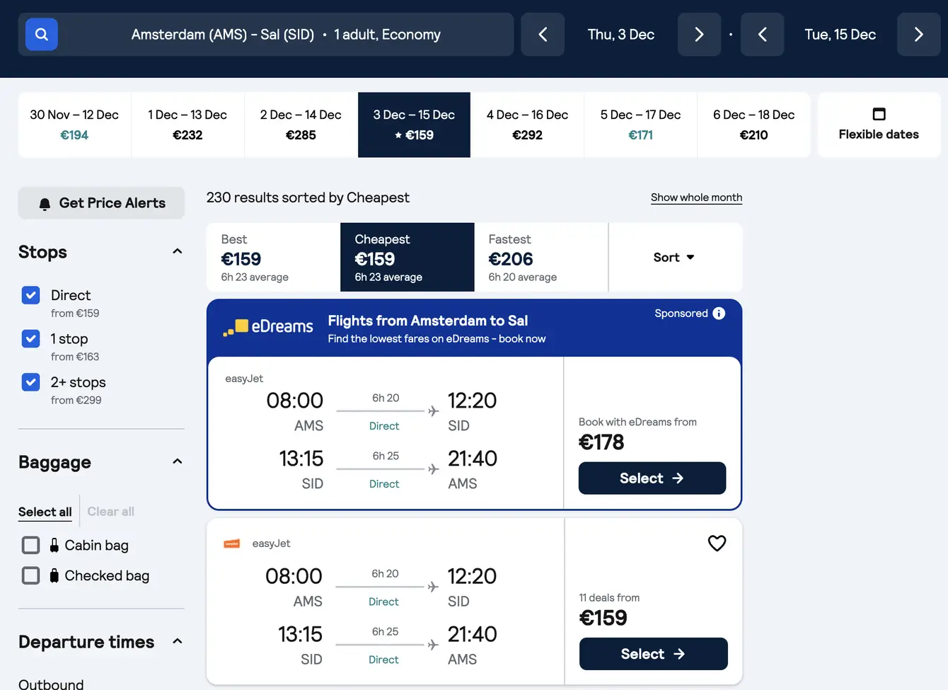Viewport: 948px width, 690px height.
Task: Select the 6 Dec – 18 Dec date tab
Action: point(753,125)
